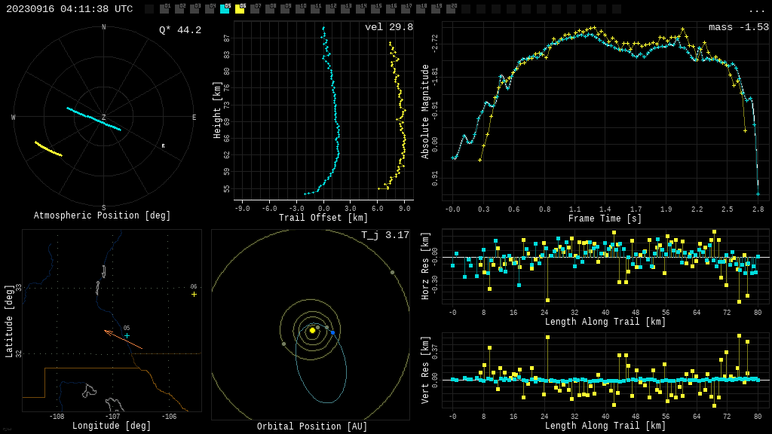The image size is (772, 434).
Task: Open the three-dots menu at top right
Action: pyautogui.click(x=756, y=11)
